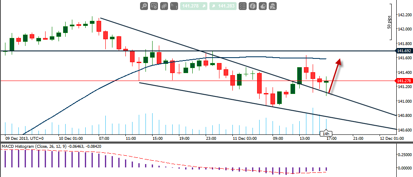Click the 141.283 buy price button
The width and height of the screenshot is (413, 177).
click(x=223, y=6)
